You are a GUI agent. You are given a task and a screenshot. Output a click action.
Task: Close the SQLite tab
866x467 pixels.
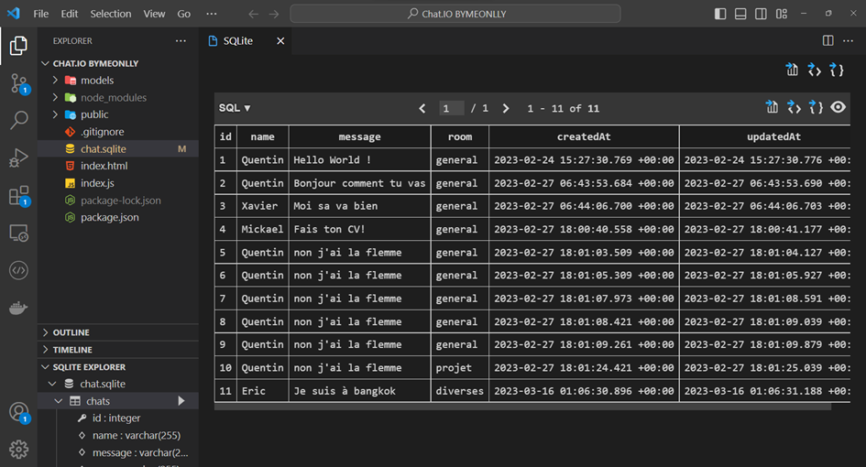280,41
